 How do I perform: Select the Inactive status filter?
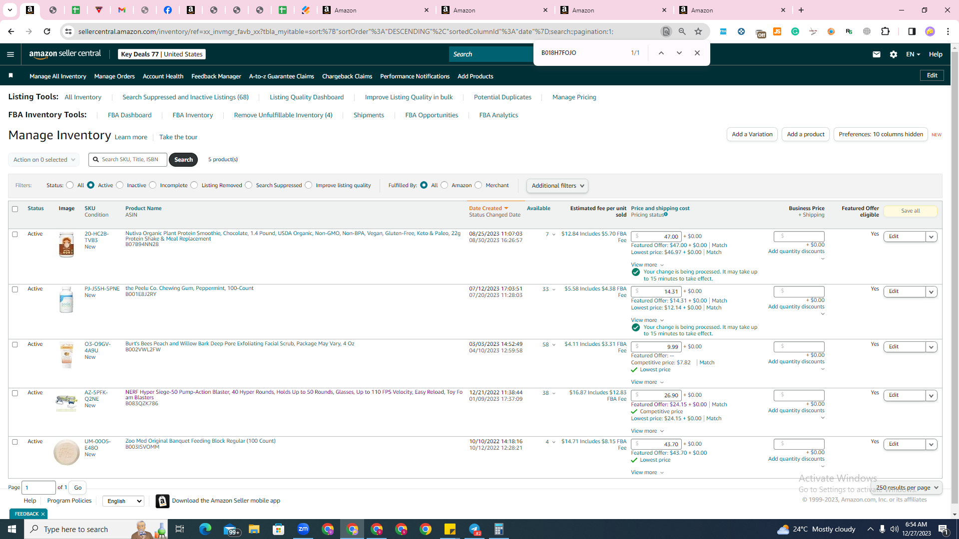[x=120, y=185]
